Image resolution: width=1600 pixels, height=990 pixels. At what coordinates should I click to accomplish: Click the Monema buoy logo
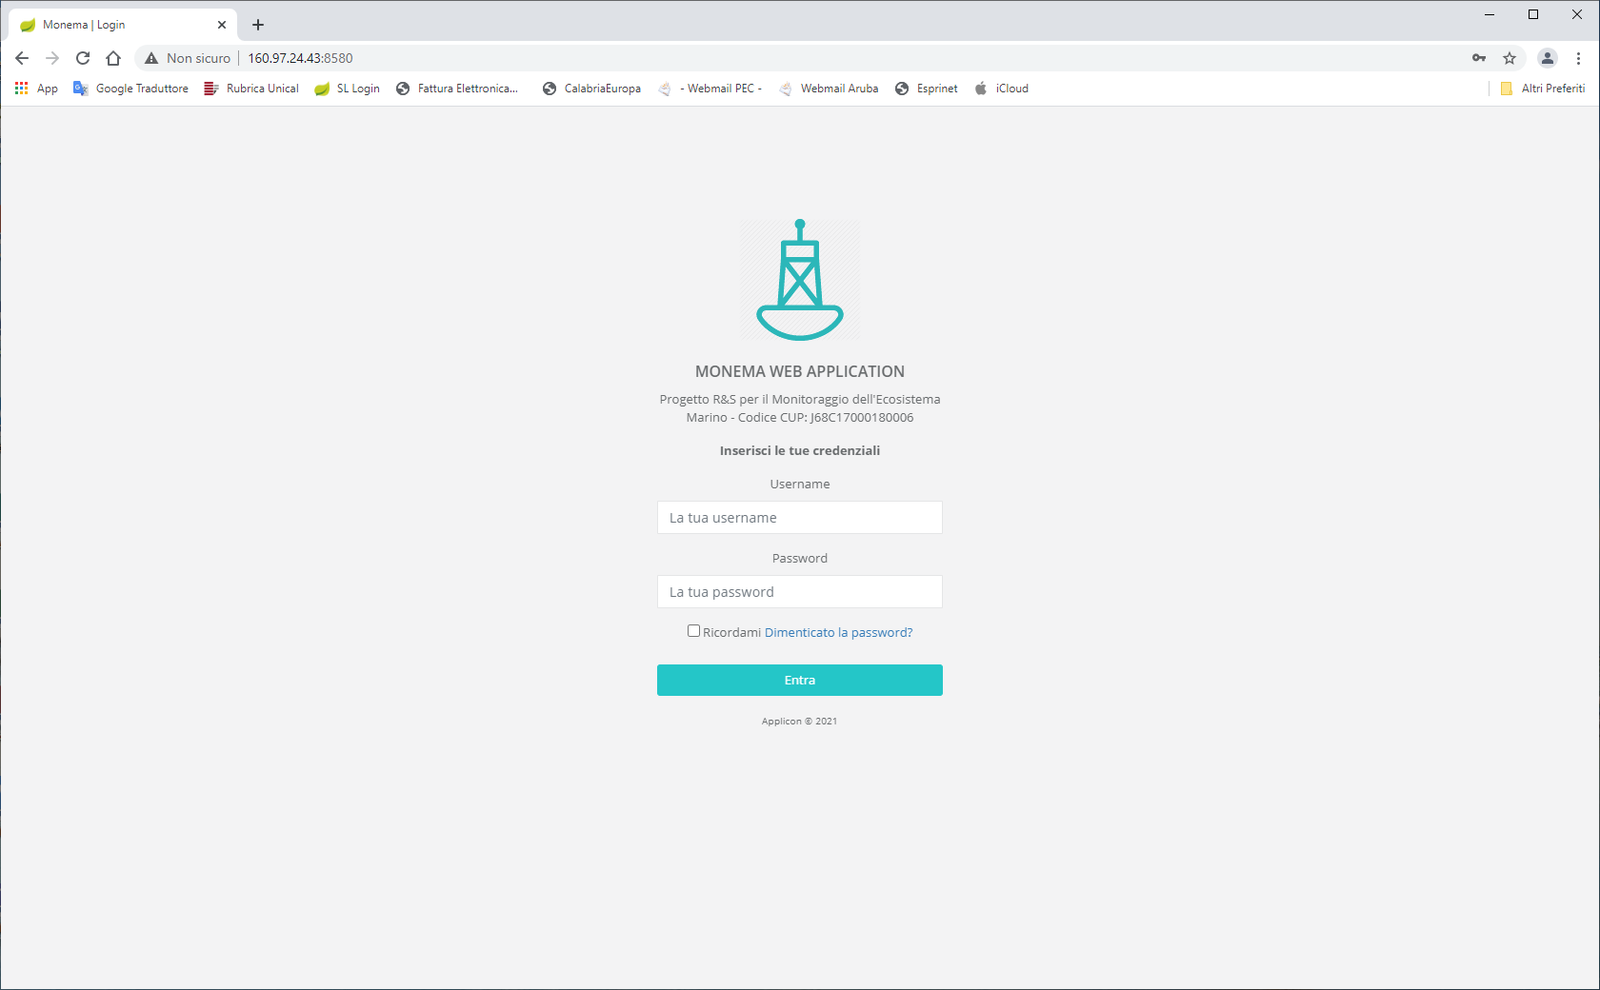click(x=800, y=281)
